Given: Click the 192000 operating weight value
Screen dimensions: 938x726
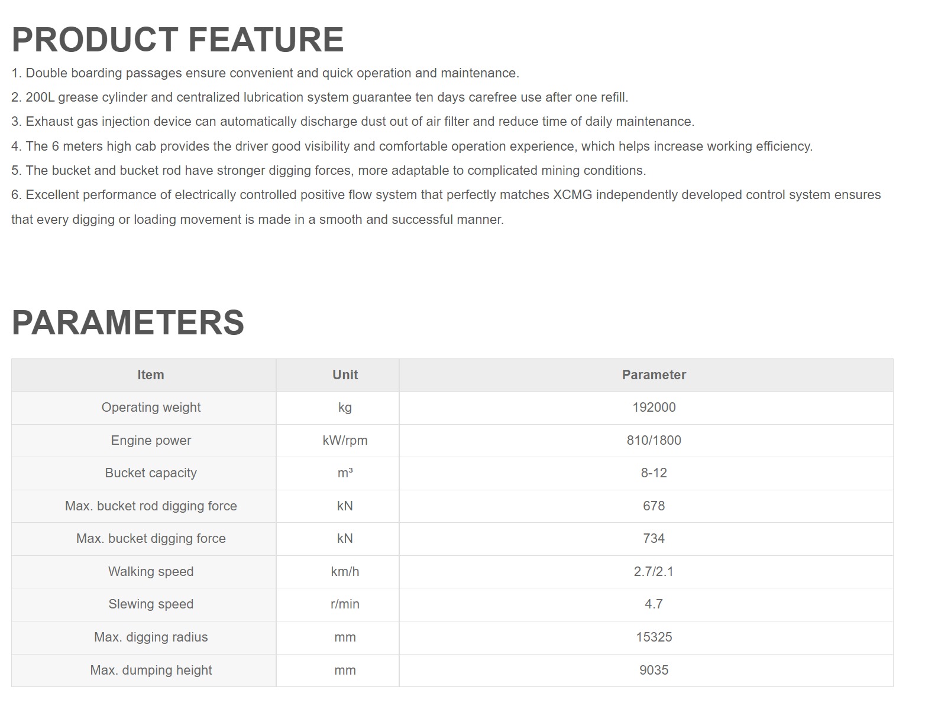Looking at the screenshot, I should point(654,408).
